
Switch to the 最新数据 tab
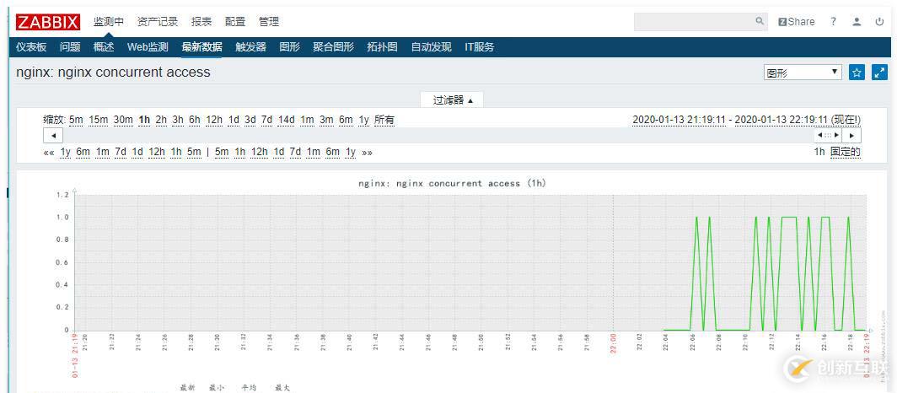(x=202, y=47)
